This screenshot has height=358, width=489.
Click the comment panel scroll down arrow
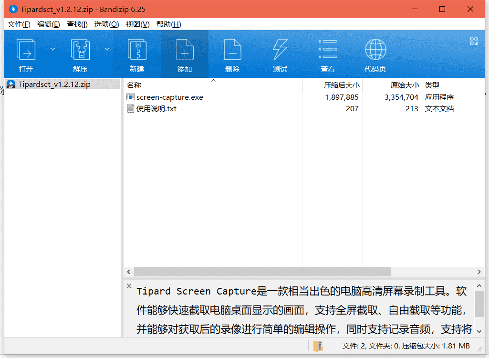tap(479, 331)
